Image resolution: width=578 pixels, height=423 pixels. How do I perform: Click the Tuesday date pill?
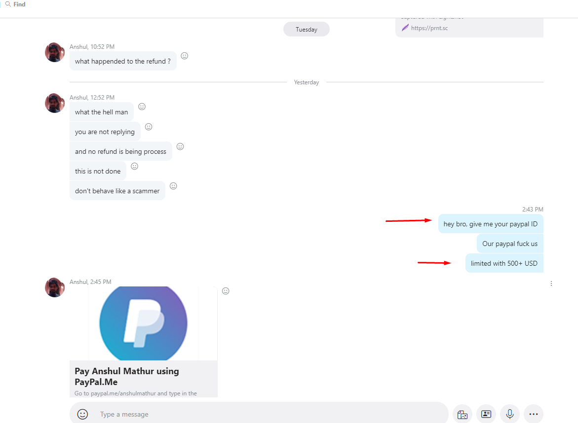307,30
